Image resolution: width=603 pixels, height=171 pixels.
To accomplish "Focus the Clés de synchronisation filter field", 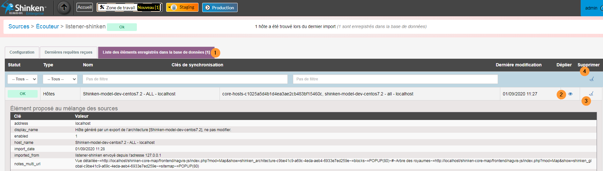I will coord(395,79).
